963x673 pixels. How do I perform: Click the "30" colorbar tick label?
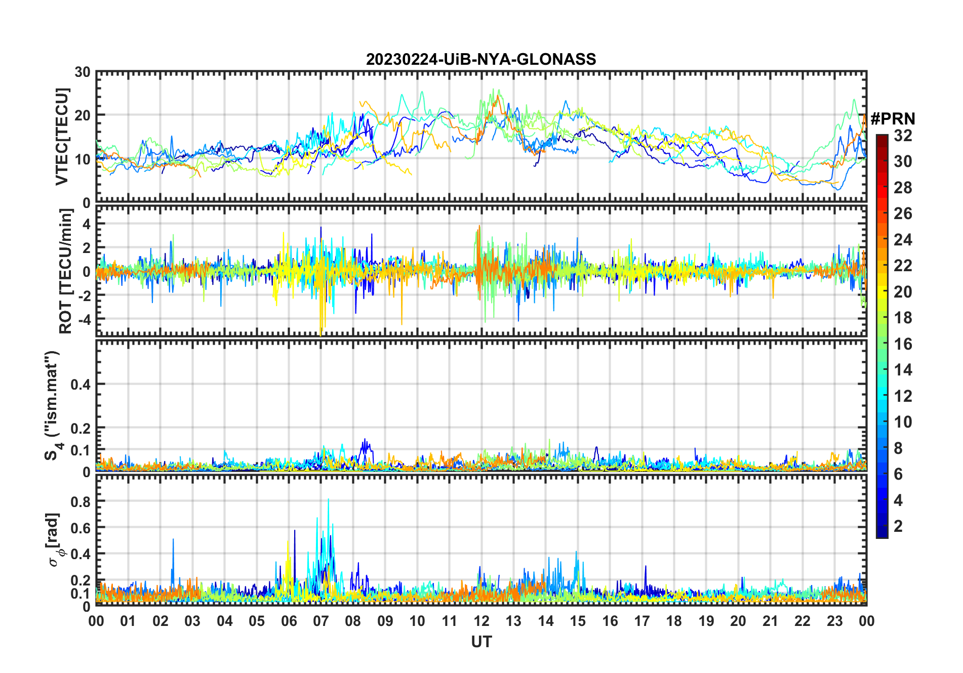(903, 161)
